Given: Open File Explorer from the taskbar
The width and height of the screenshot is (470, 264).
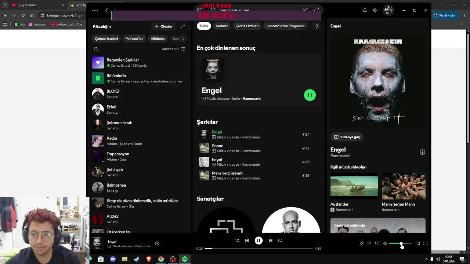Looking at the screenshot, I should [x=125, y=259].
